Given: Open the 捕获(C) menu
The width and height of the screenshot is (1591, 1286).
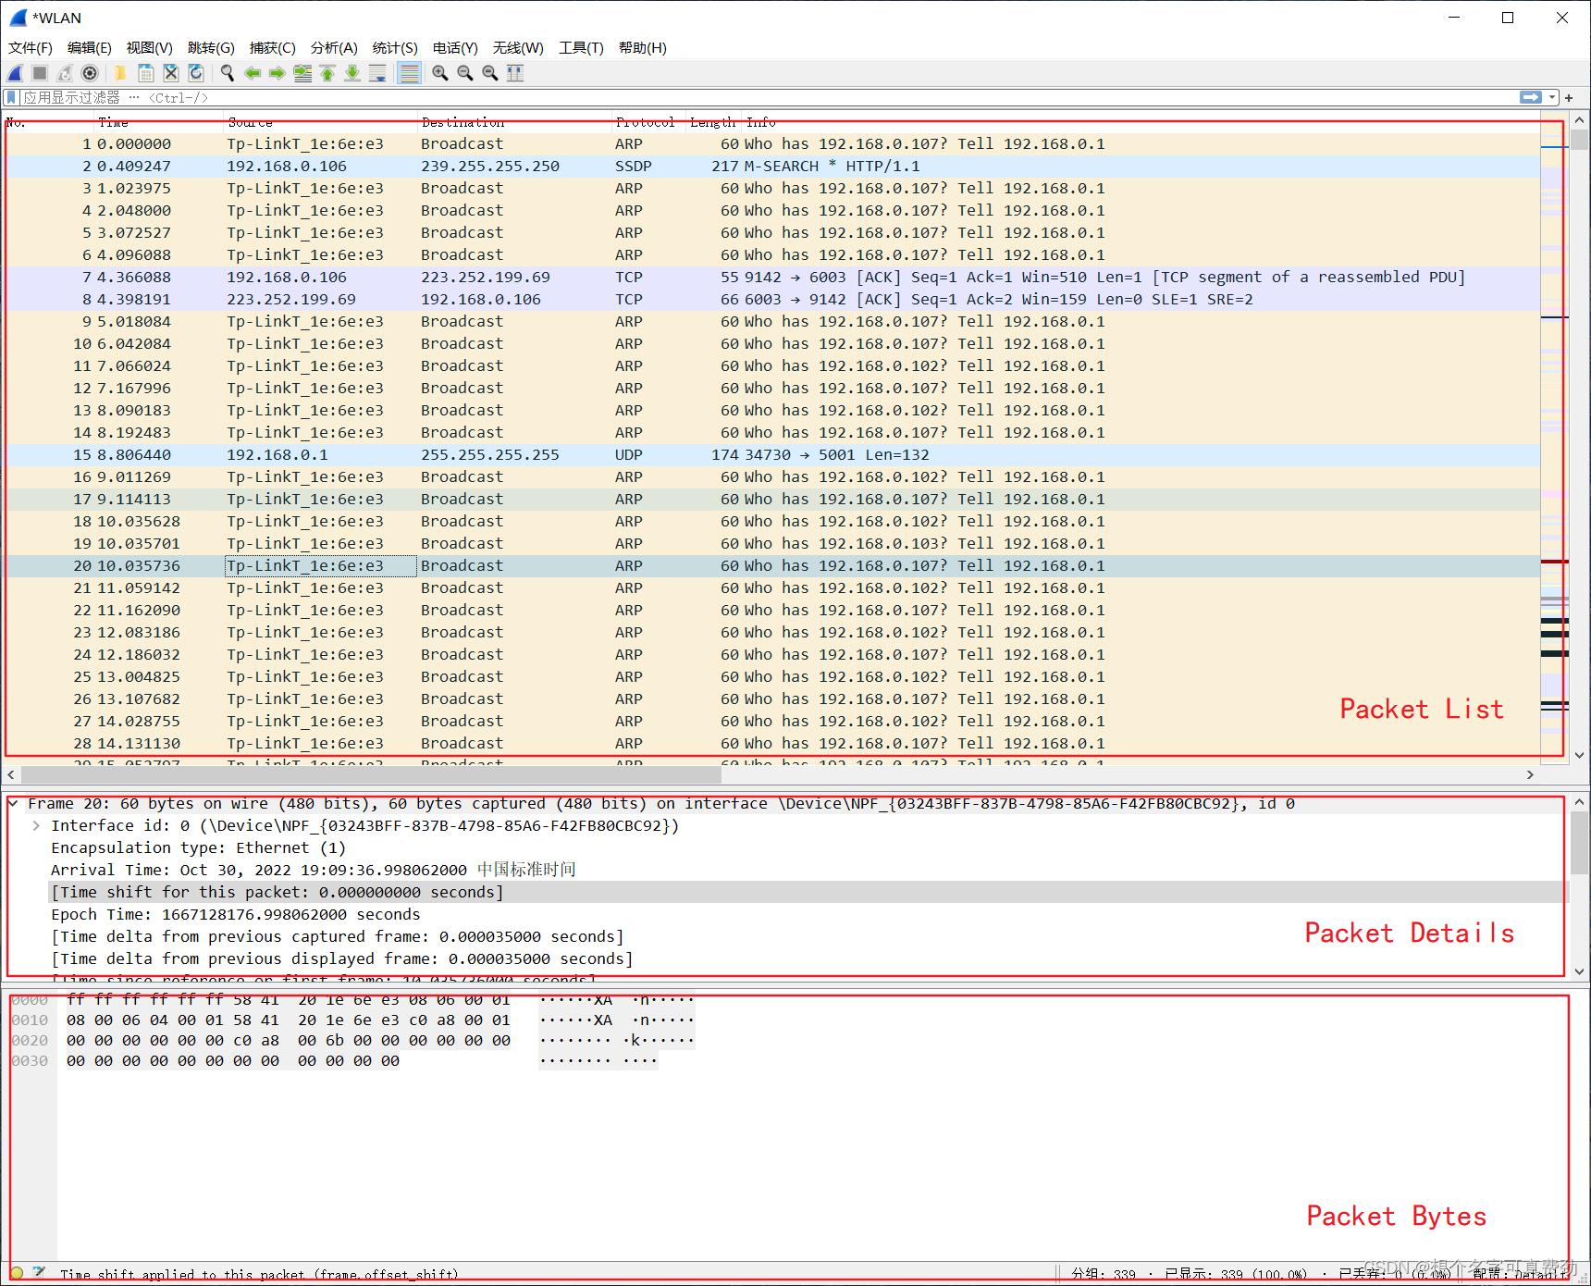Looking at the screenshot, I should 273,48.
